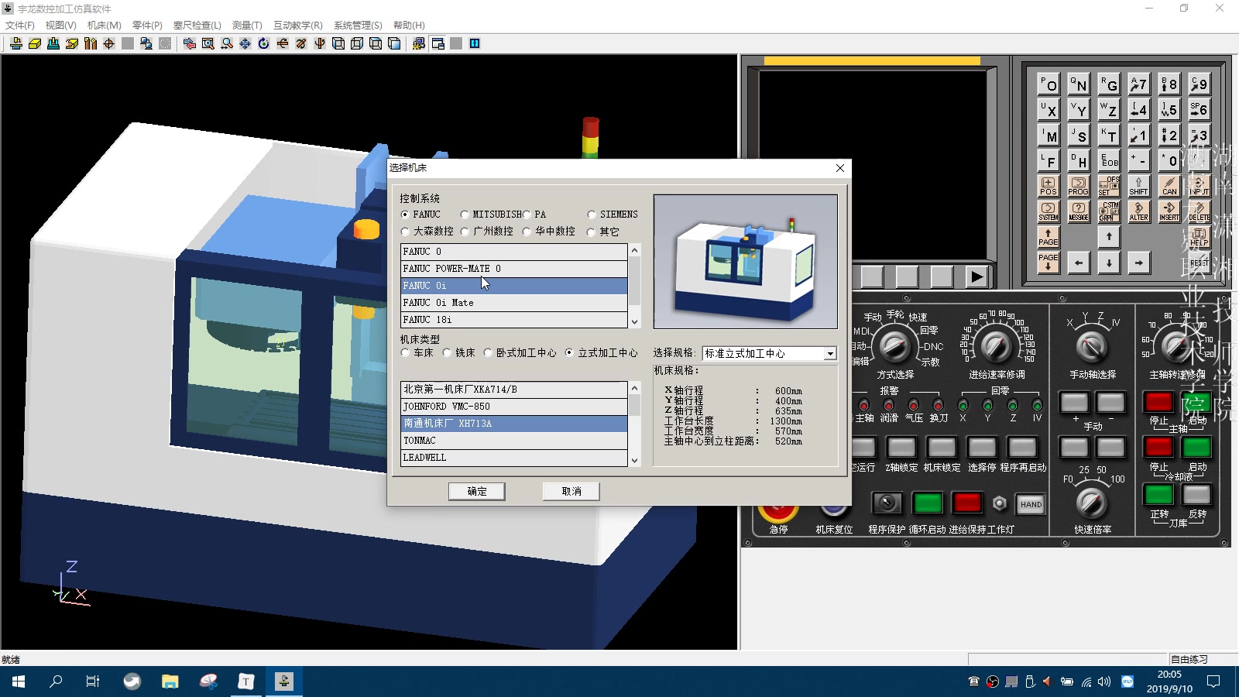The width and height of the screenshot is (1239, 697).
Task: Click up arrow of FANUC model list
Action: pos(635,250)
